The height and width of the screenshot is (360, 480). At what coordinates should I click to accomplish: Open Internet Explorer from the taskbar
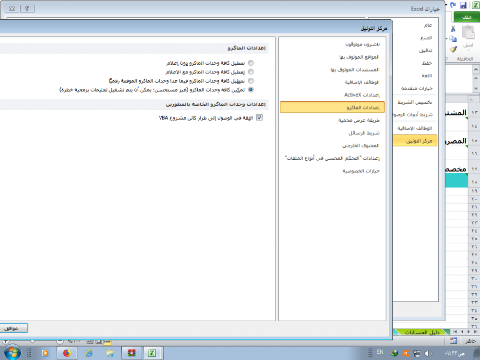[89, 353]
